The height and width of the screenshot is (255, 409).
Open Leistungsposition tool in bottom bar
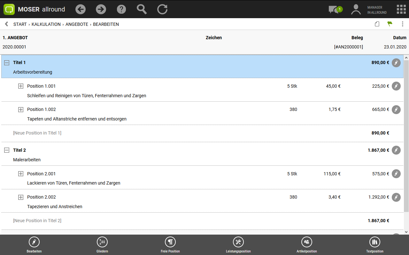[x=238, y=244]
